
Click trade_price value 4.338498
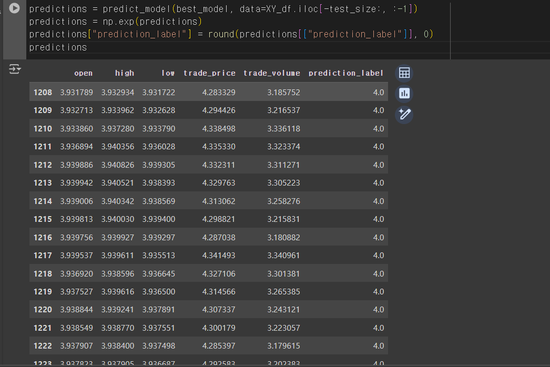pyautogui.click(x=219, y=129)
